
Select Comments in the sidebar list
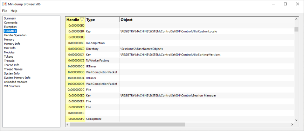click(11, 23)
